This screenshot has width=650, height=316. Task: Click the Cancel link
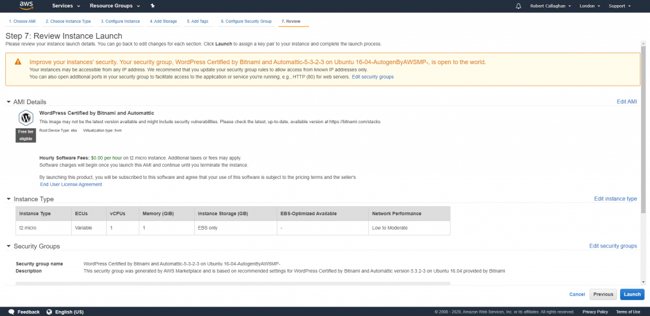pyautogui.click(x=577, y=294)
